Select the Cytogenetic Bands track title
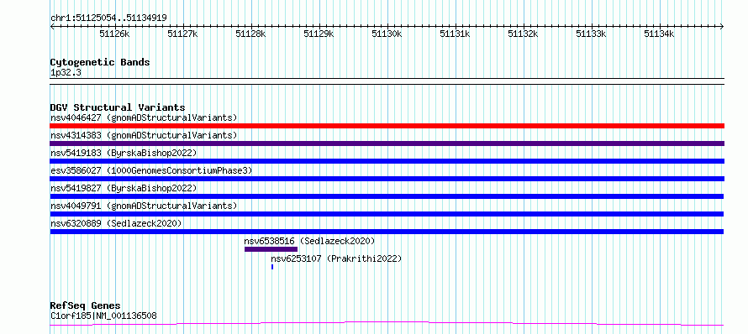The width and height of the screenshot is (748, 334). point(100,62)
